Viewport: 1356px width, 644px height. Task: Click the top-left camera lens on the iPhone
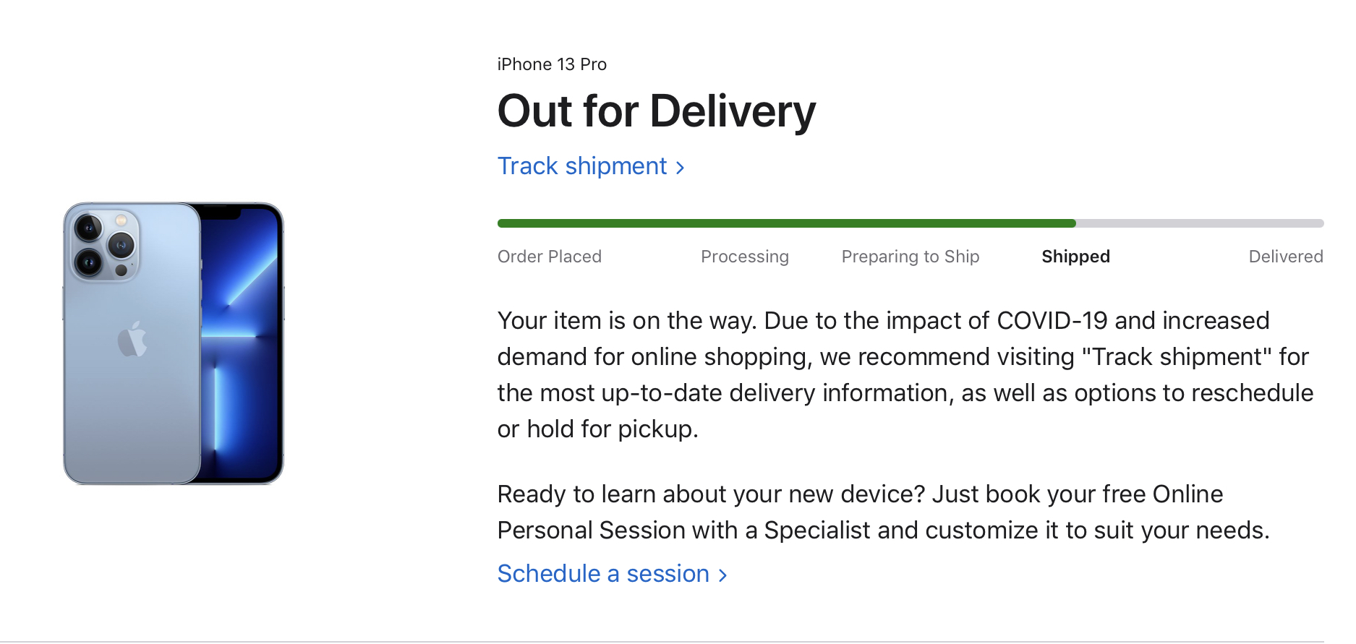tap(89, 228)
